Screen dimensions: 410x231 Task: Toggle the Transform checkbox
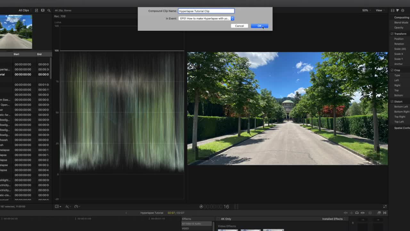click(392, 34)
